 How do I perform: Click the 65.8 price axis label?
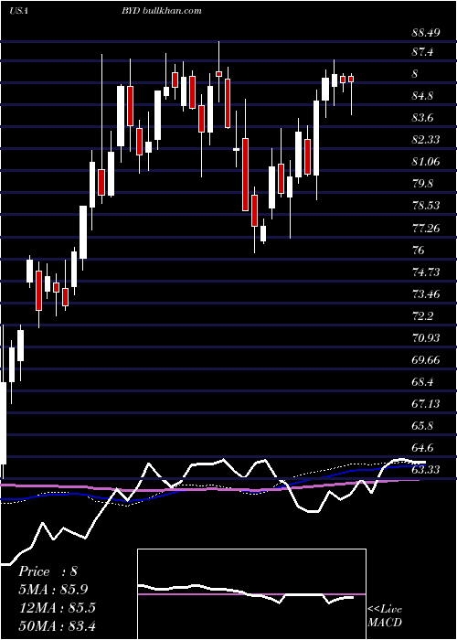click(422, 426)
